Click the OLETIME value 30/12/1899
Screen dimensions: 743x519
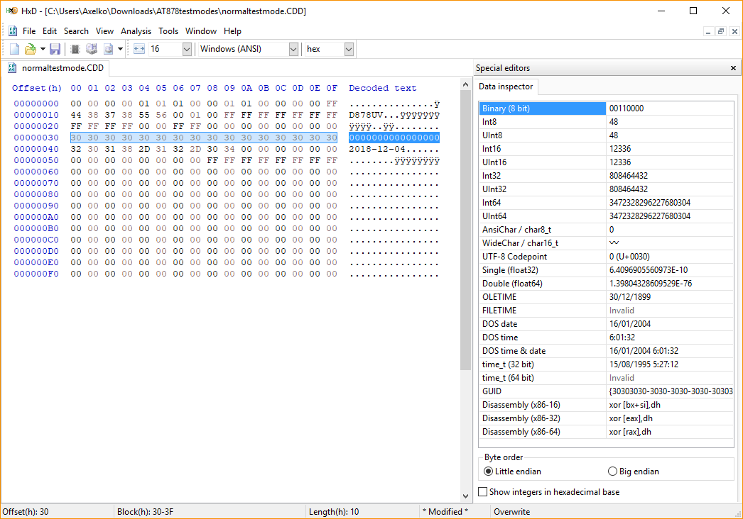[630, 297]
